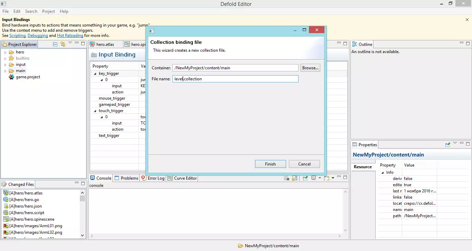Click the Open Console icon

click(327, 178)
